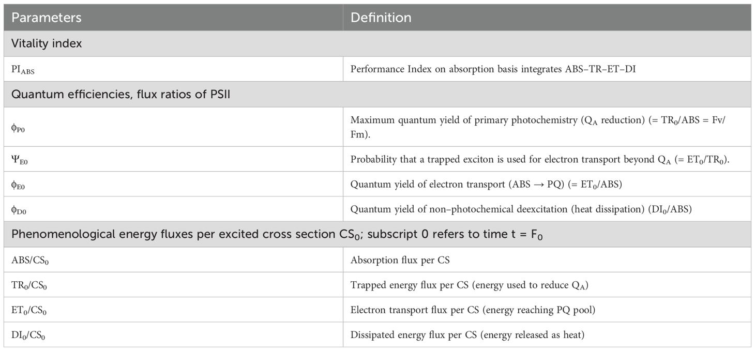Image resolution: width=755 pixels, height=351 pixels.
Task: Click the Absorption flux per CS definition
Action: pyautogui.click(x=400, y=260)
